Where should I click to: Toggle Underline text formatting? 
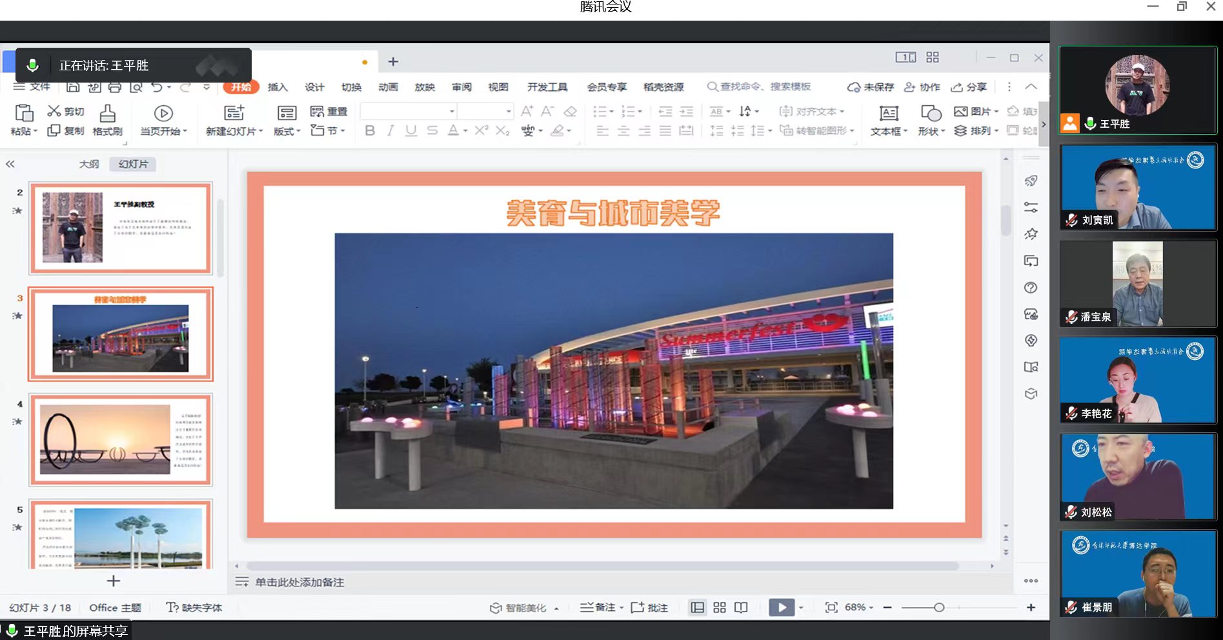tap(411, 131)
